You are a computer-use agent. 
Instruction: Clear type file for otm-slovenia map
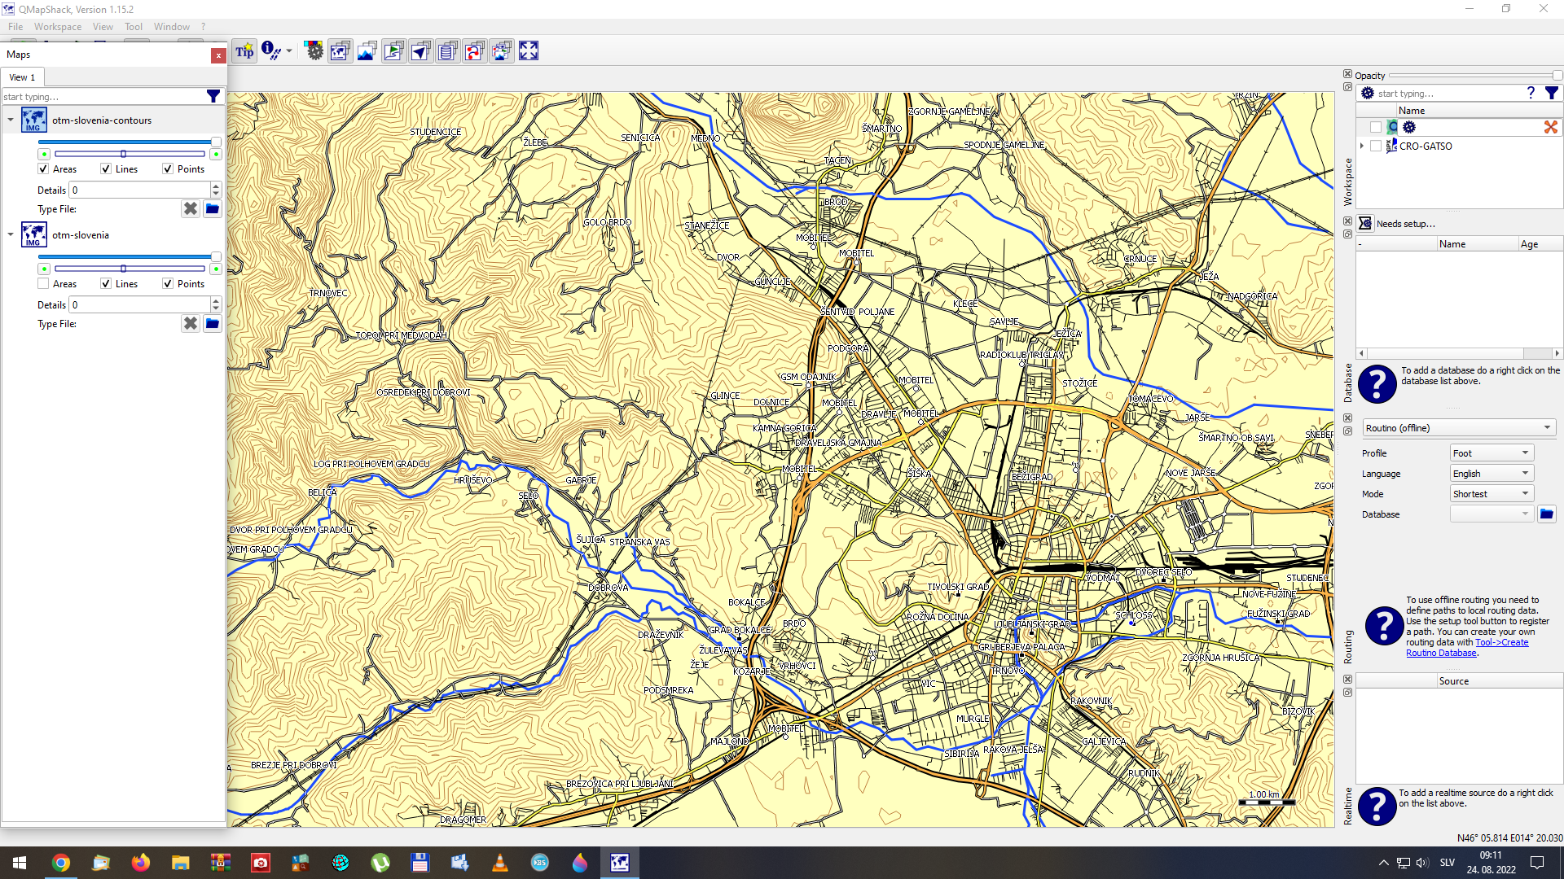(x=191, y=324)
